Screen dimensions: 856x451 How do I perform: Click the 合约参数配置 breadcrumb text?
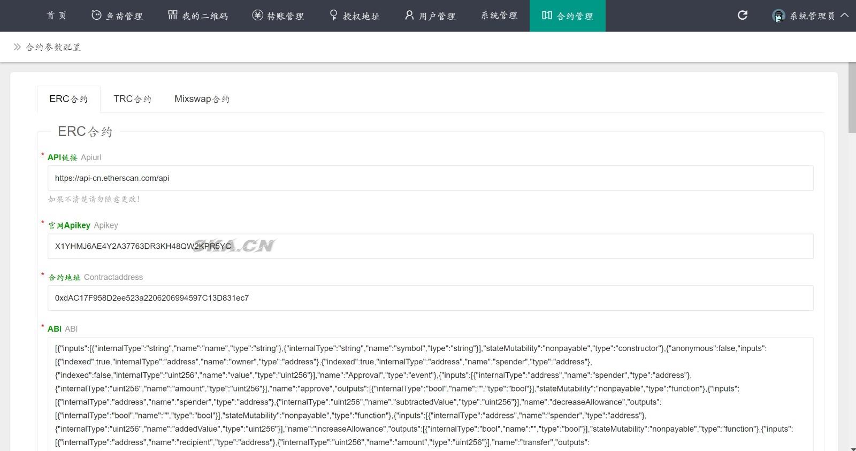point(53,47)
